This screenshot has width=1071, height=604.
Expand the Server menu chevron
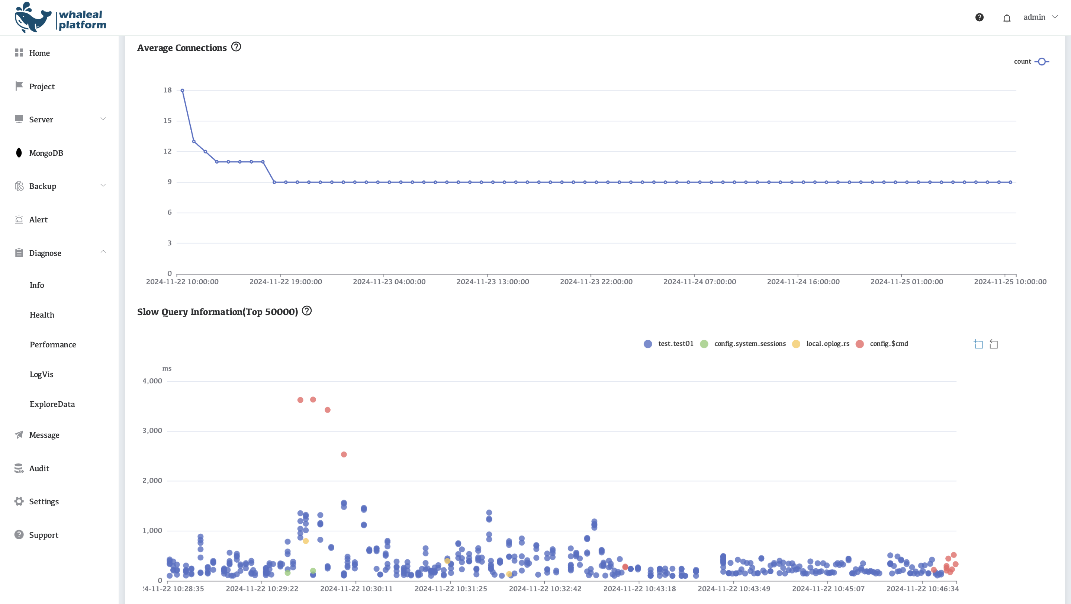(x=103, y=119)
